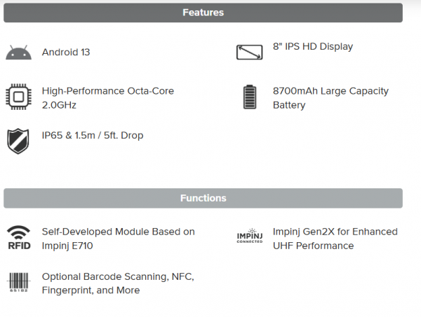Click the octa-core processor chip icon
The width and height of the screenshot is (421, 317).
point(18,97)
